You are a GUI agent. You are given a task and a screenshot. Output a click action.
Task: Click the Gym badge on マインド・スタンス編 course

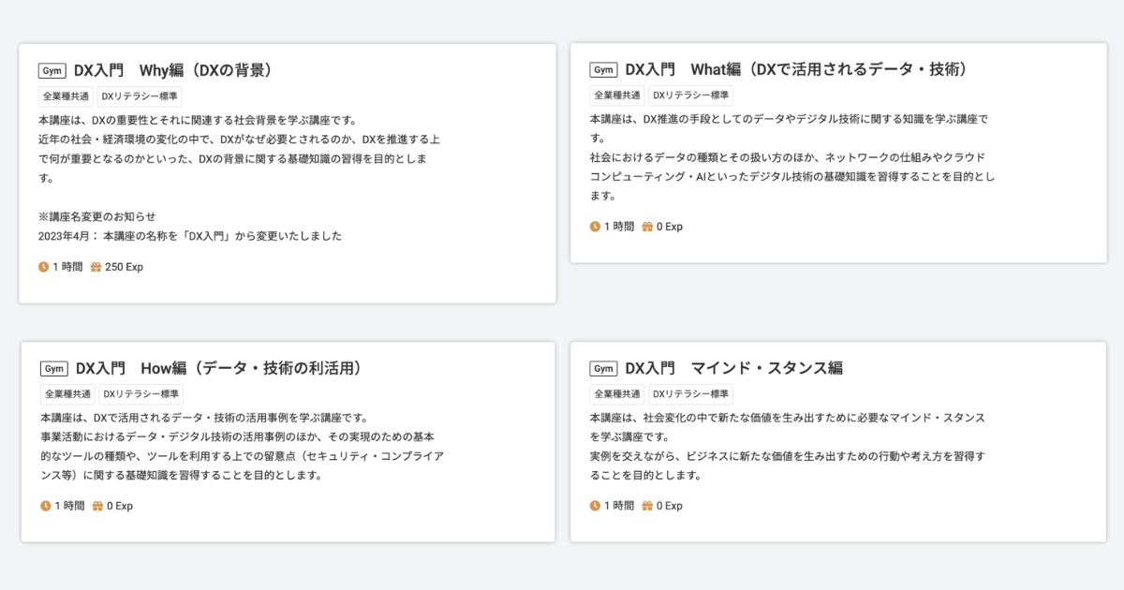coord(603,369)
